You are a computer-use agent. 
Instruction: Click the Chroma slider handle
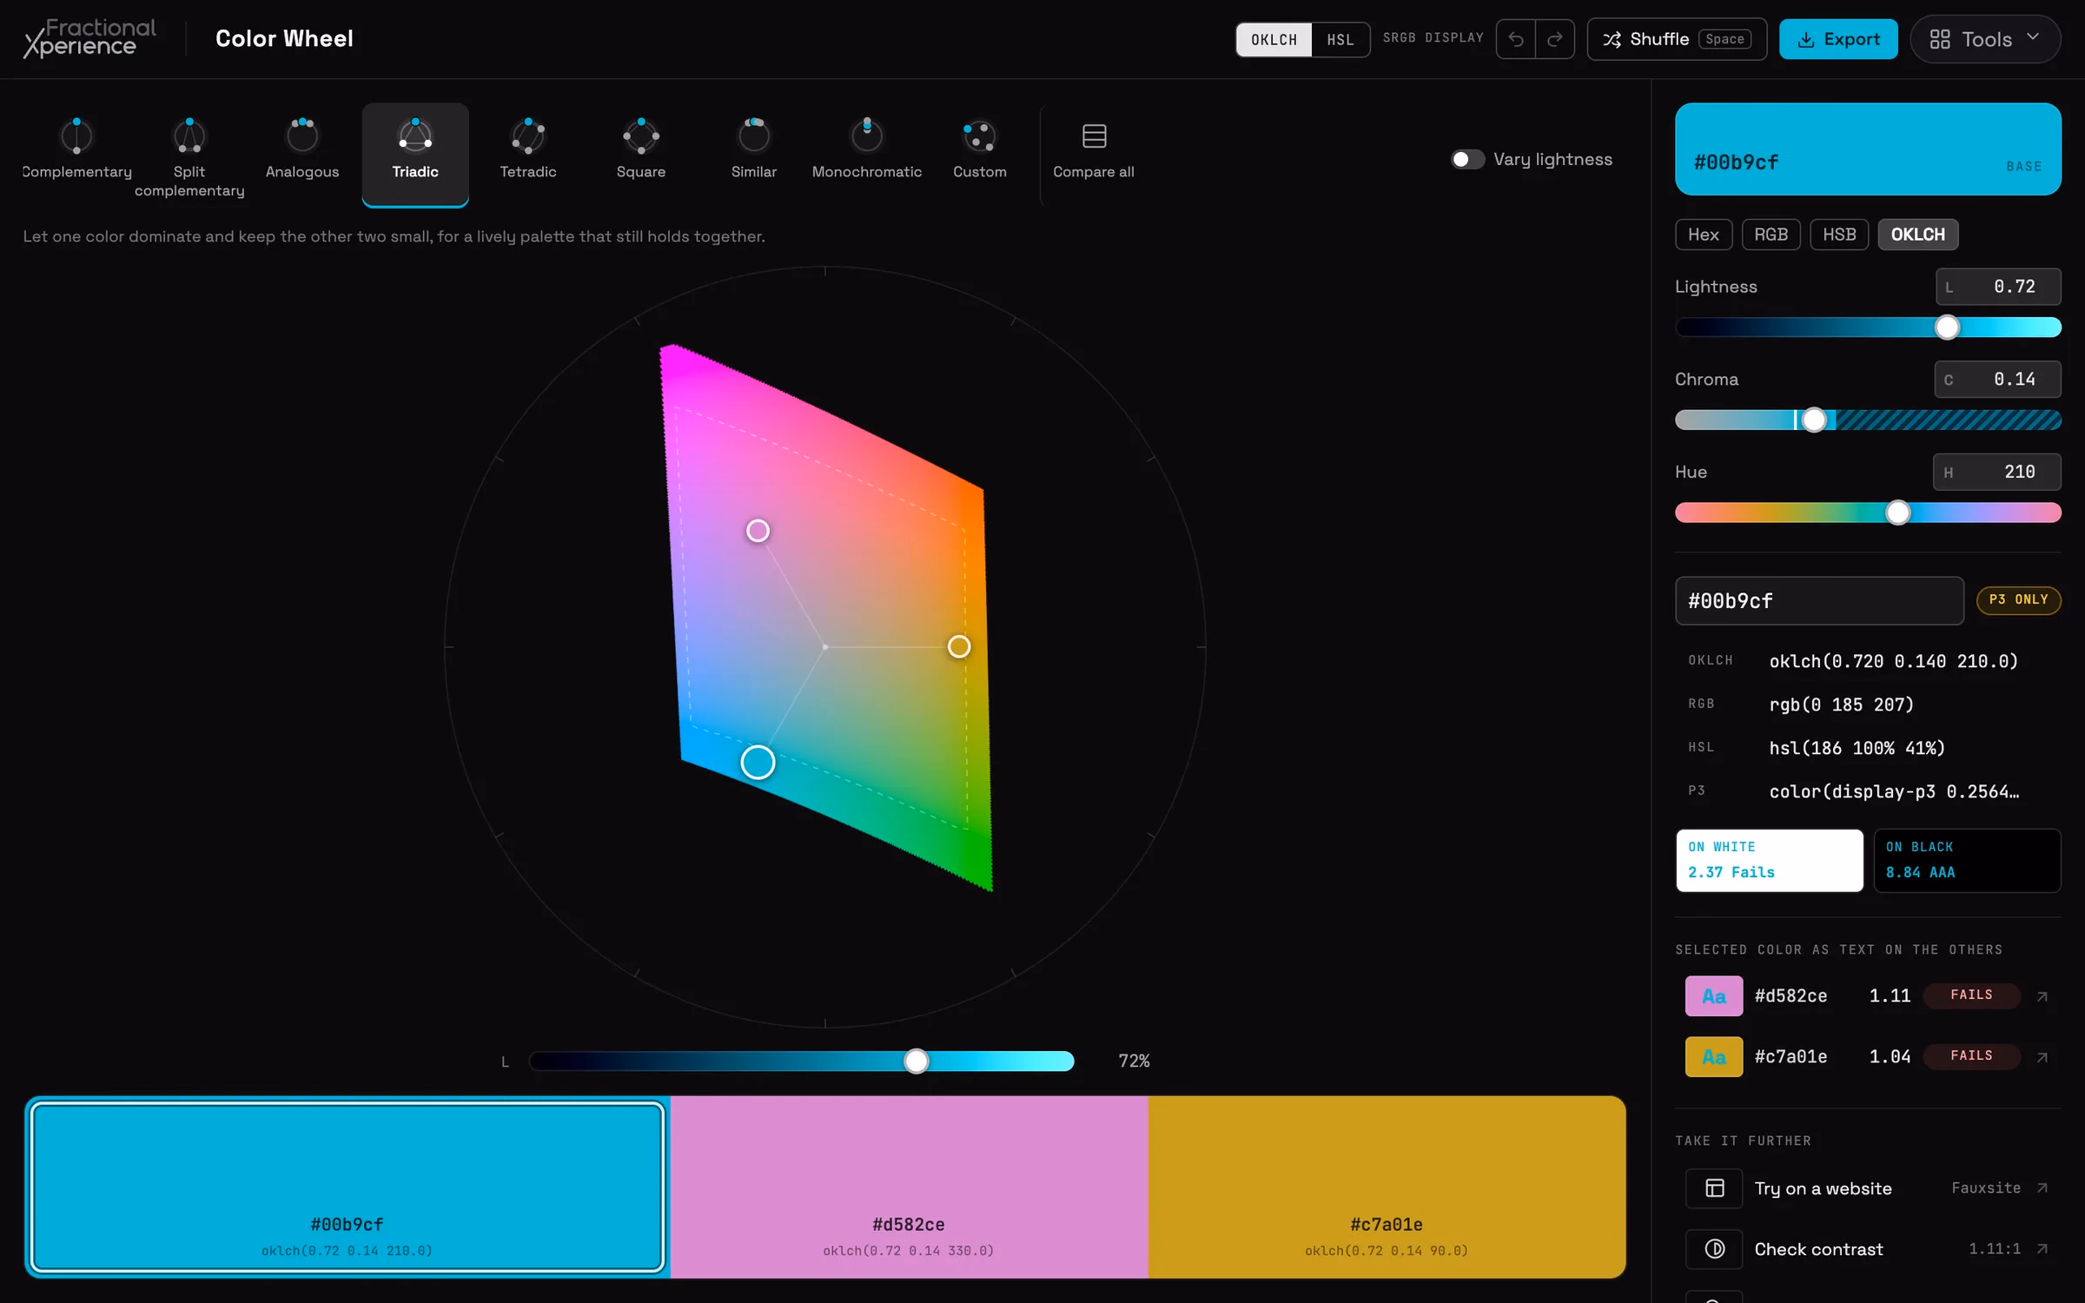point(1814,420)
